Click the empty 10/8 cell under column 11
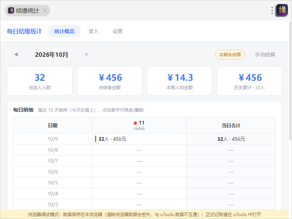 pos(139,150)
